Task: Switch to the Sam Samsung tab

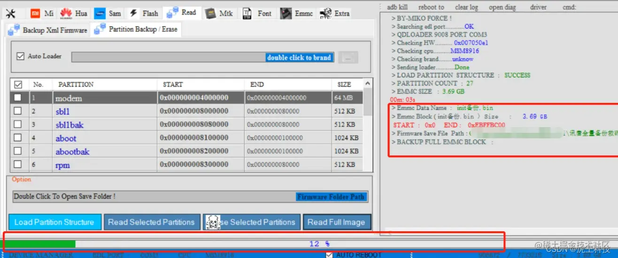Action: (x=108, y=14)
